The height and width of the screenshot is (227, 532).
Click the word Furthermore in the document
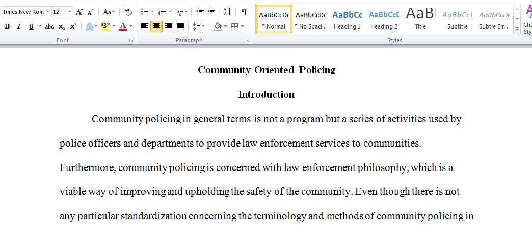pos(88,168)
